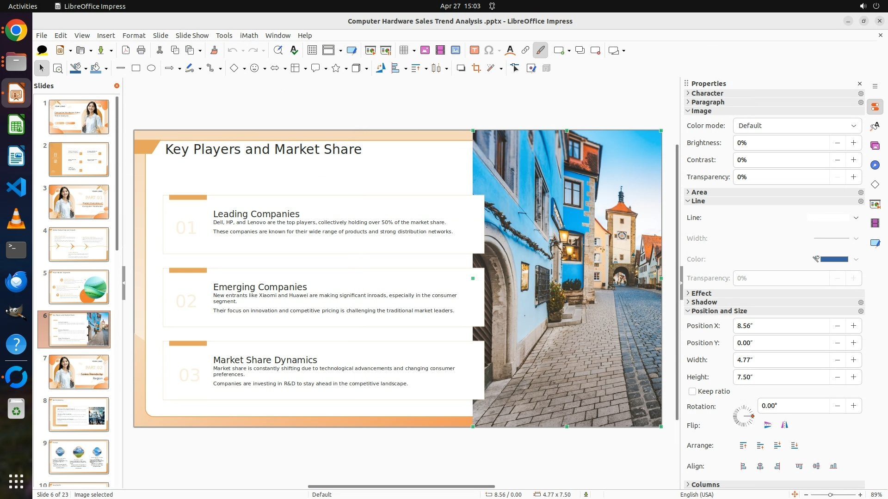This screenshot has width=888, height=499.
Task: Toggle the Display Grid button
Action: click(x=312, y=50)
